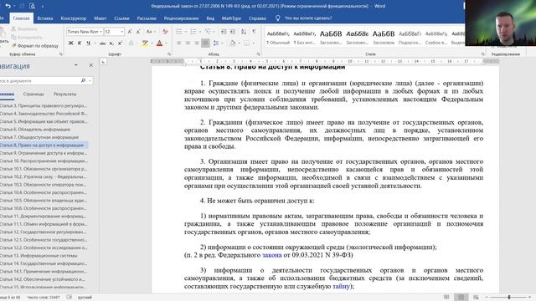The image size is (536, 301).
Task: Toggle subscript formatting
Action: (111, 43)
